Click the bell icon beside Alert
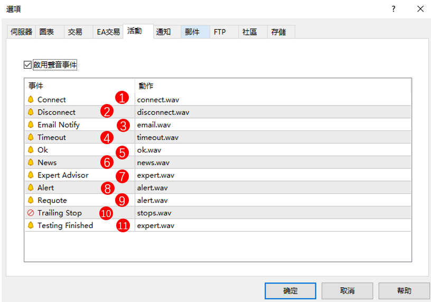Viewport: 431px width, 302px height. [31, 187]
